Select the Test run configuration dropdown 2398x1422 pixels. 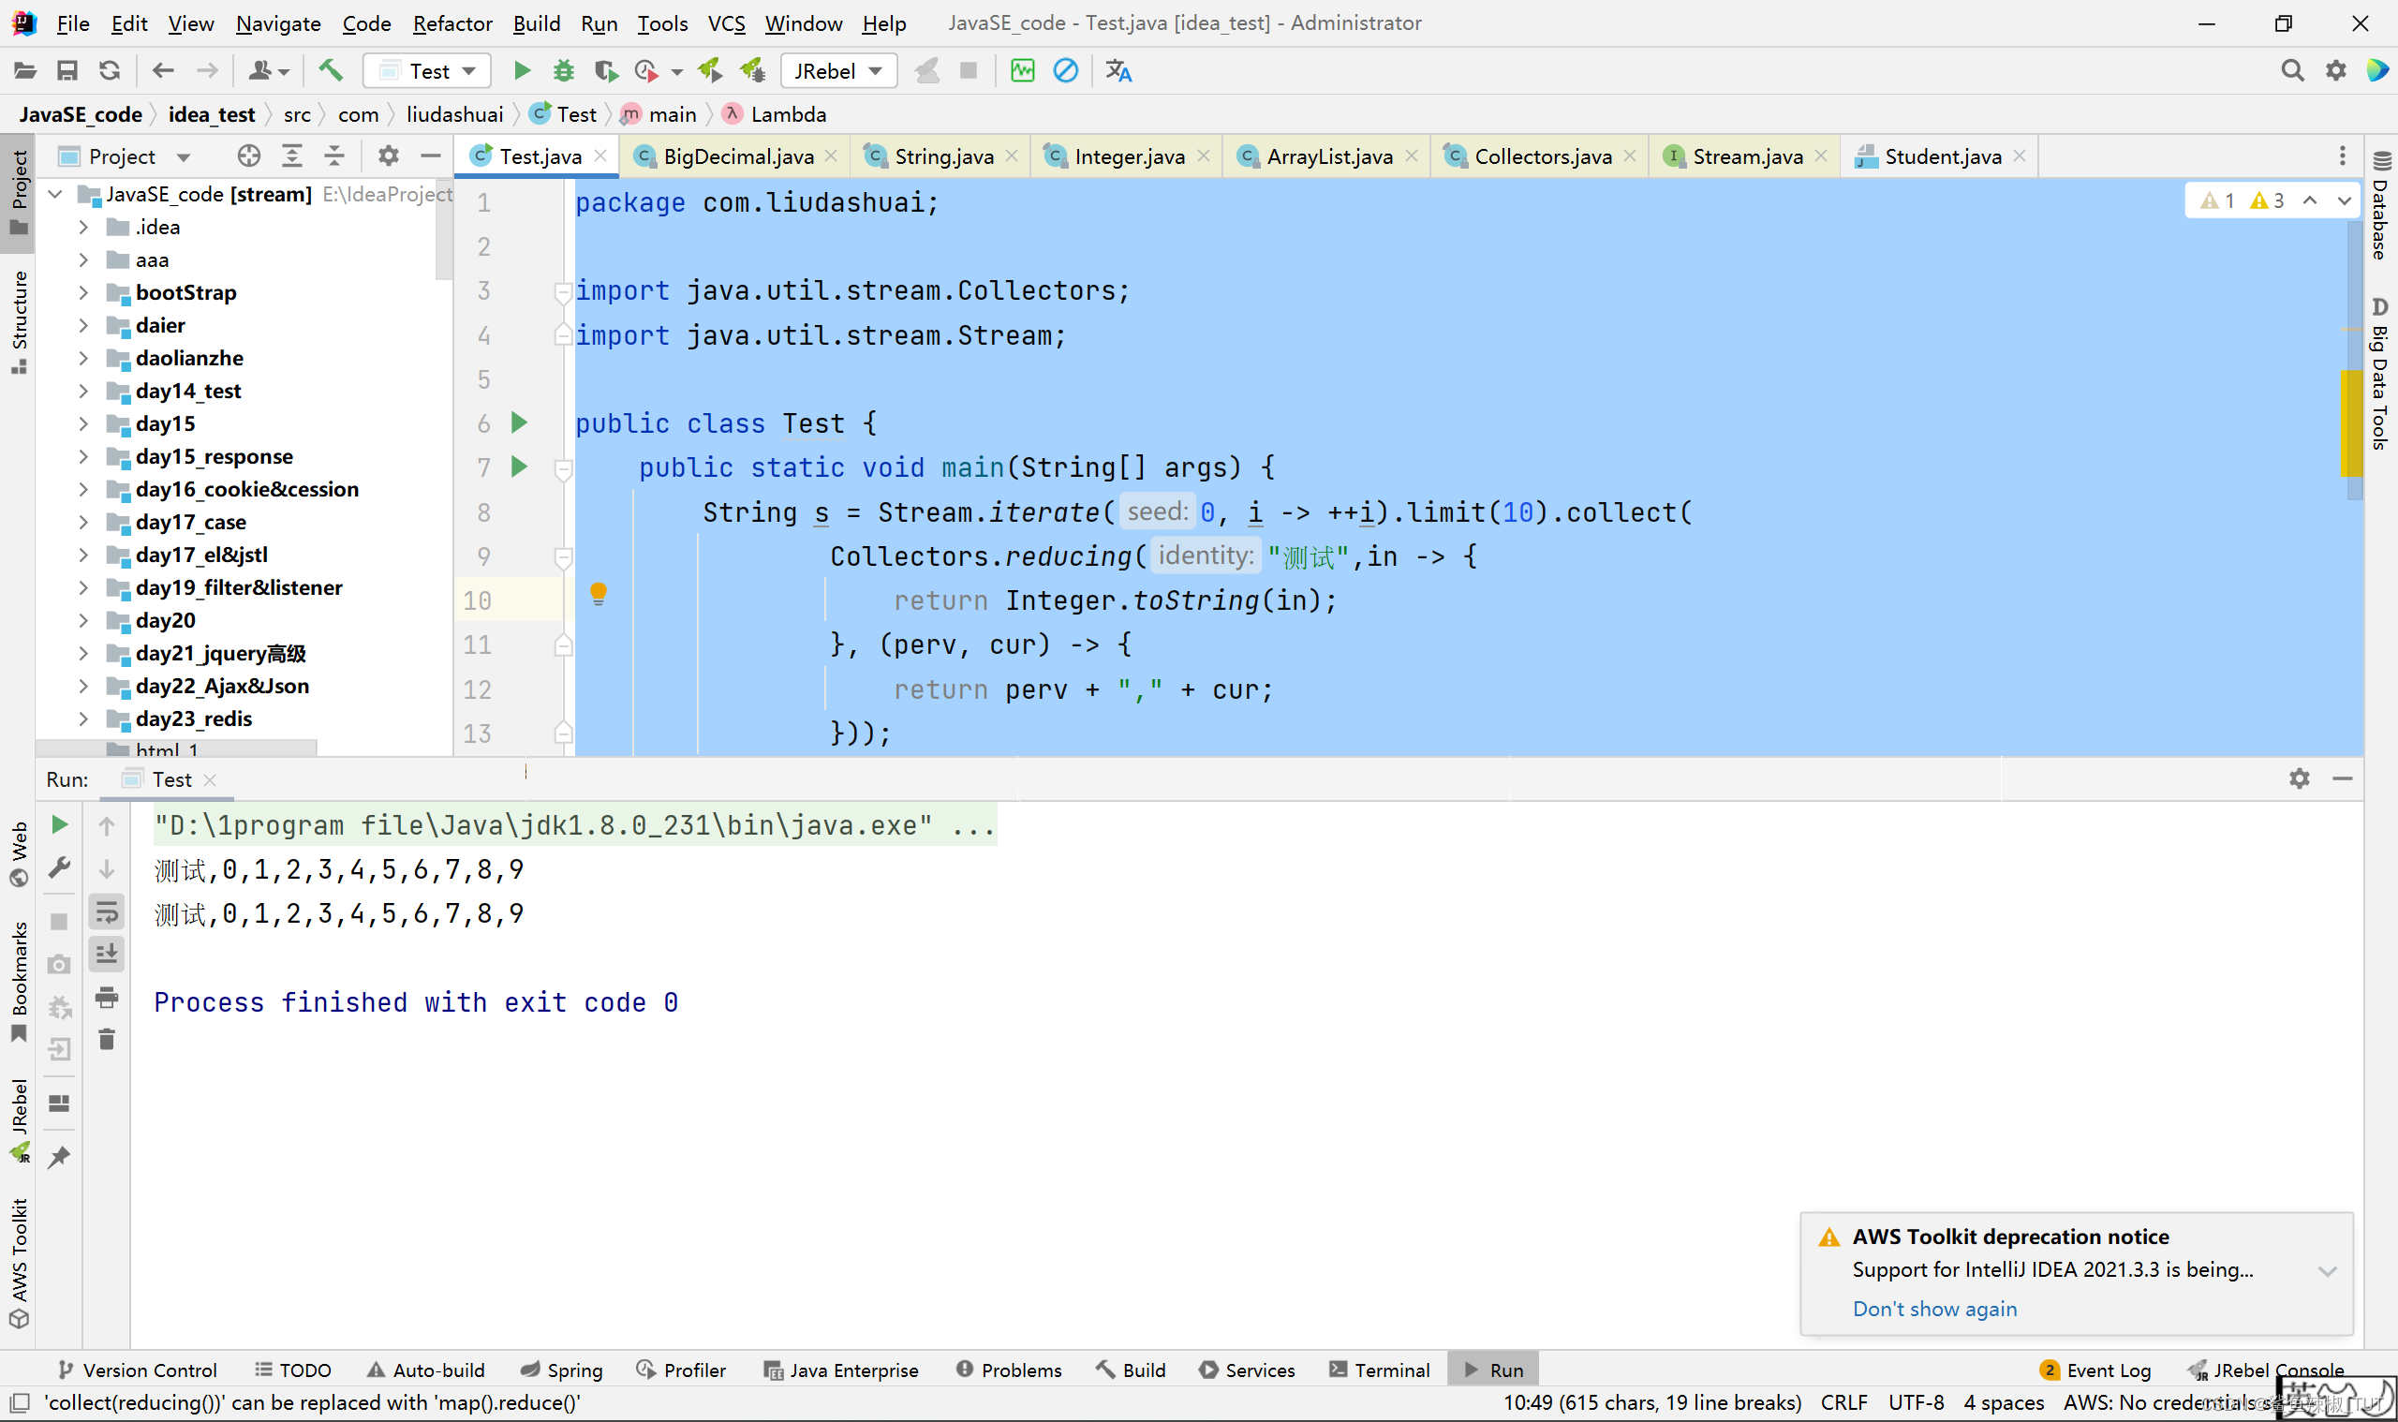(426, 69)
